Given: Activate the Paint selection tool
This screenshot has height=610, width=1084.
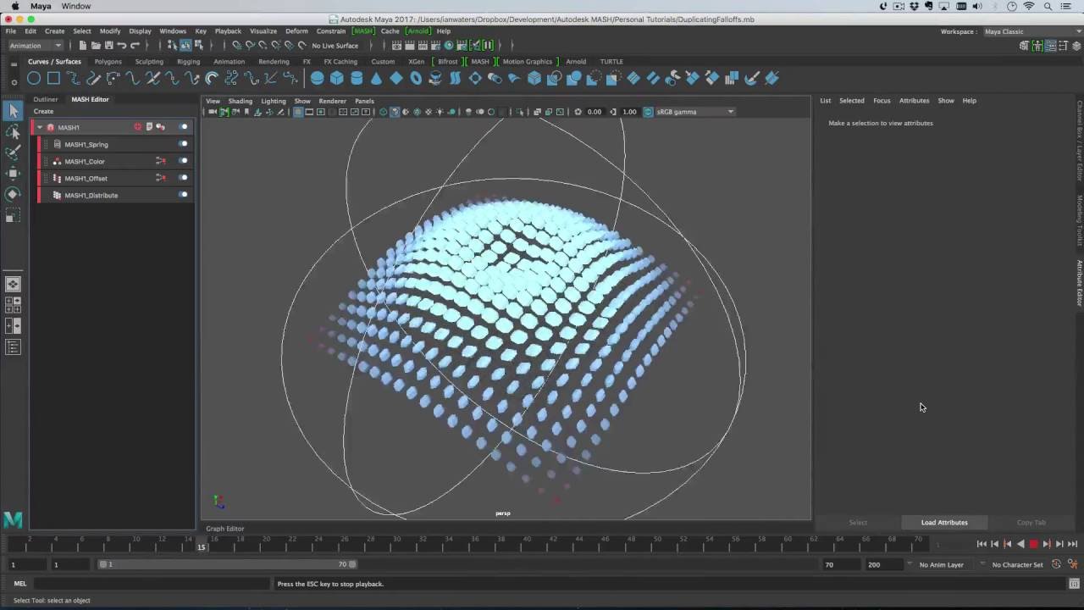Looking at the screenshot, I should click(13, 152).
